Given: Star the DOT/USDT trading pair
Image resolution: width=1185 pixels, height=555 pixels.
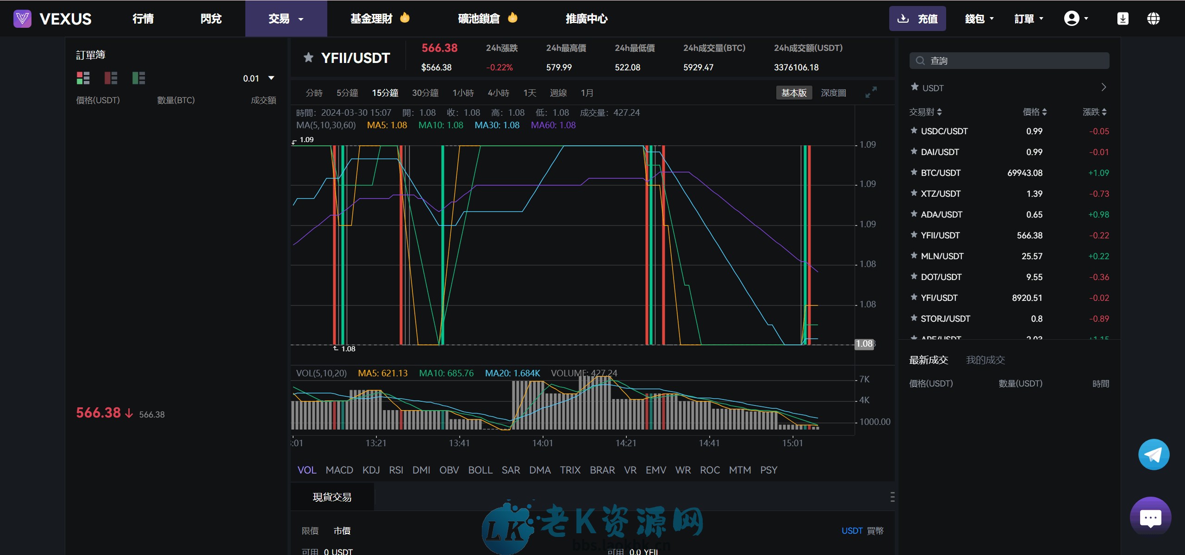Looking at the screenshot, I should coord(914,276).
